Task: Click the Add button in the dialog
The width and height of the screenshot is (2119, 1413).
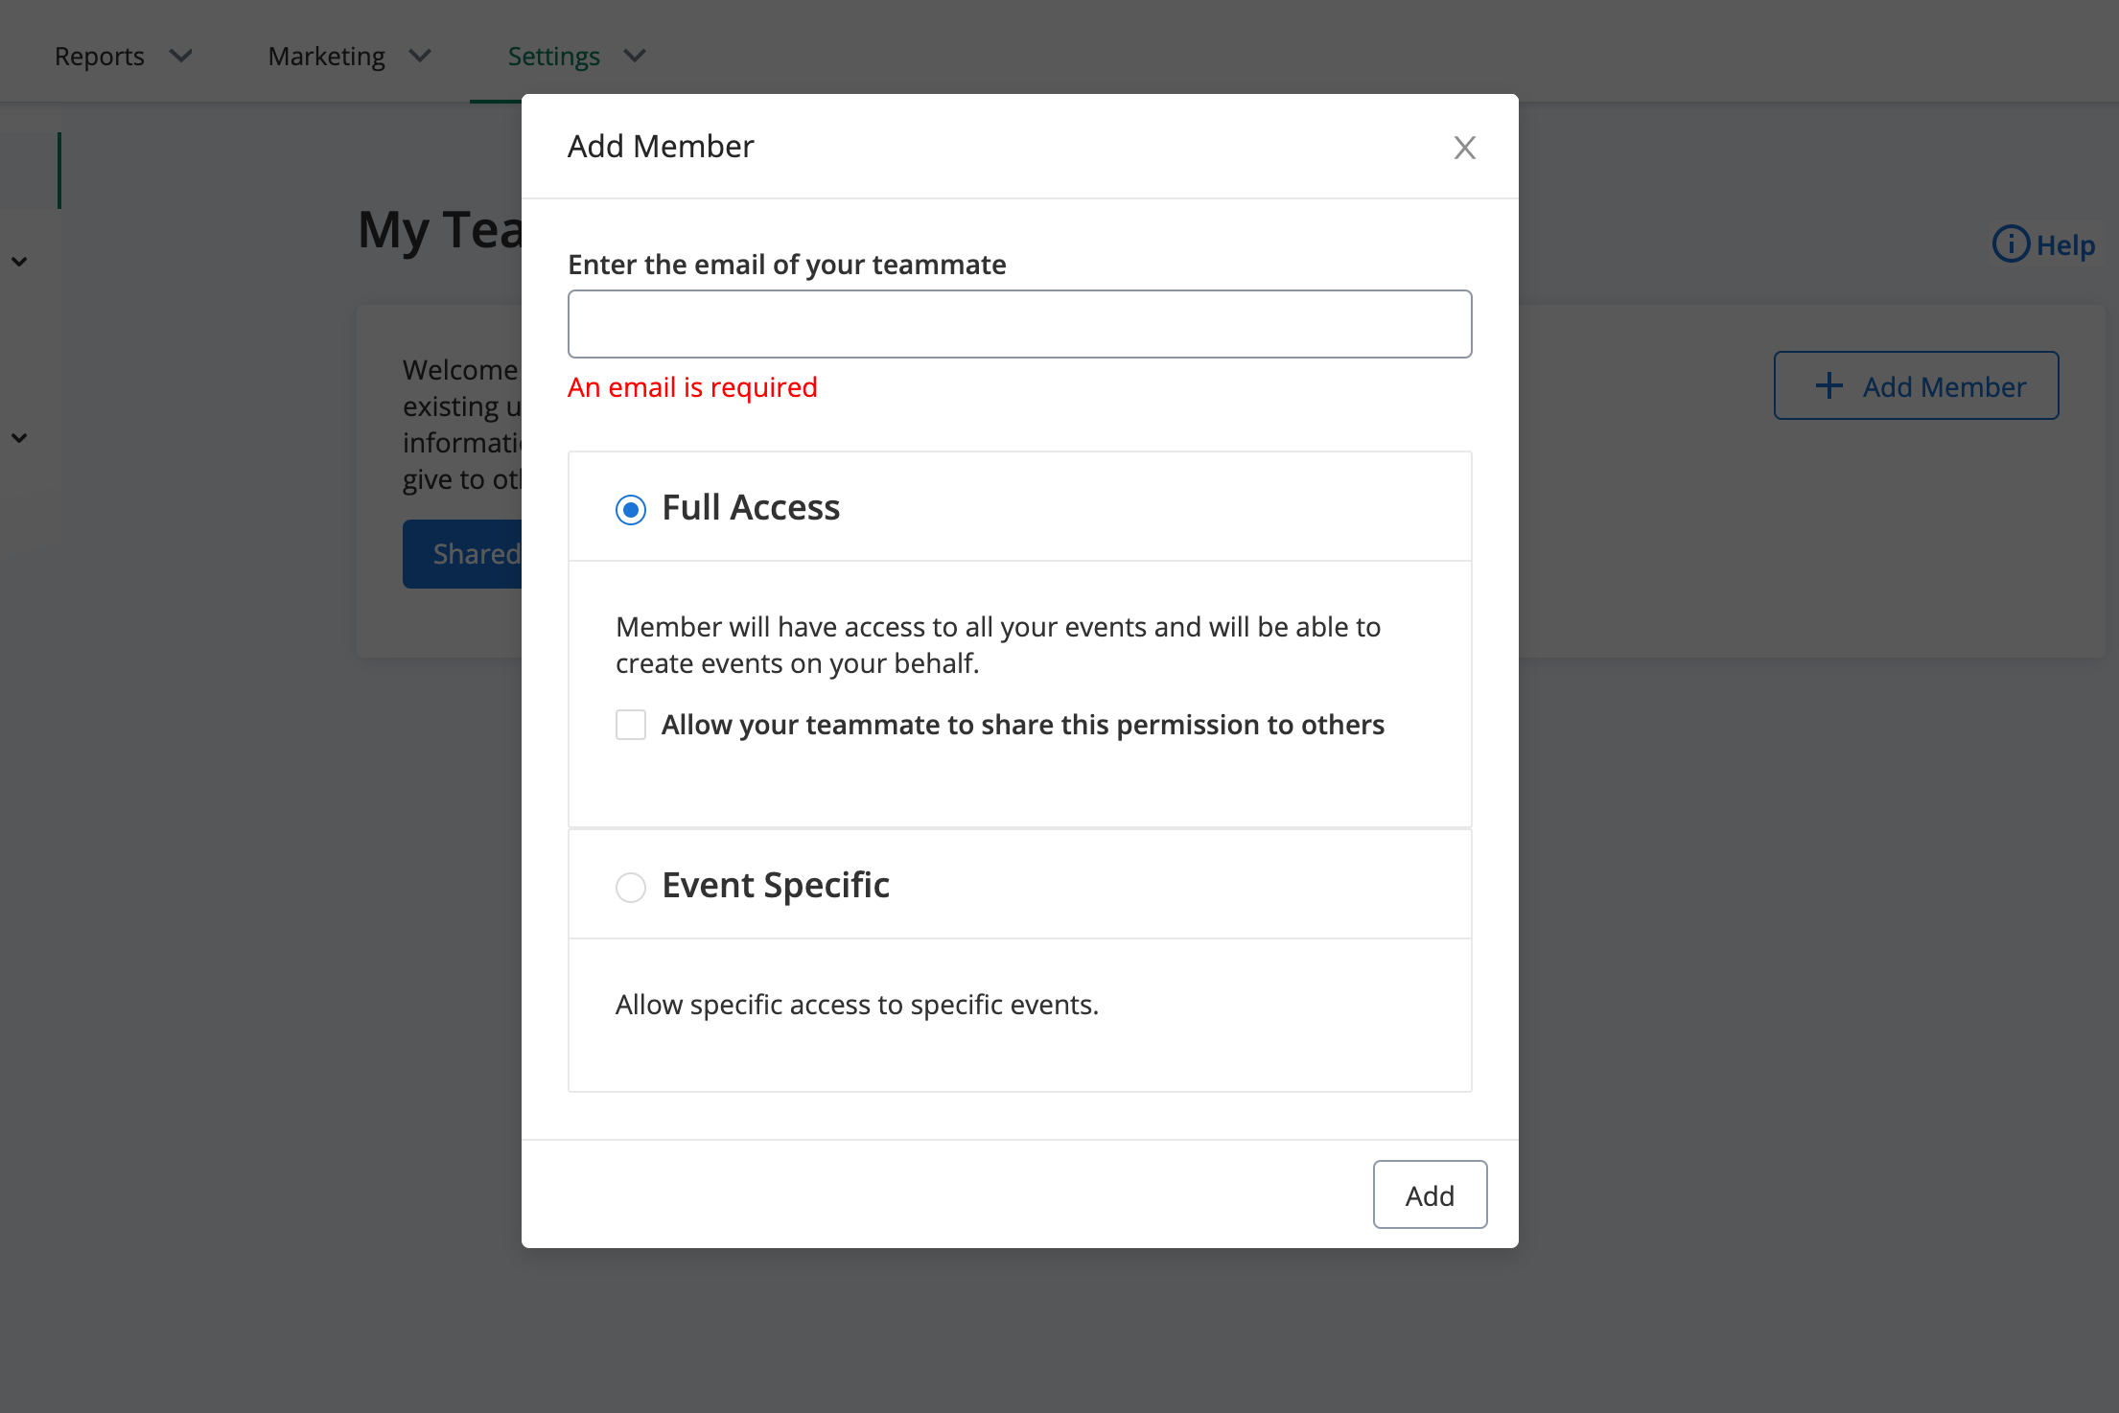Action: [1430, 1194]
